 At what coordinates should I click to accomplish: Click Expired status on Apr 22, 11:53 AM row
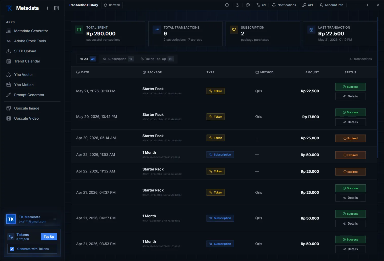click(x=351, y=155)
